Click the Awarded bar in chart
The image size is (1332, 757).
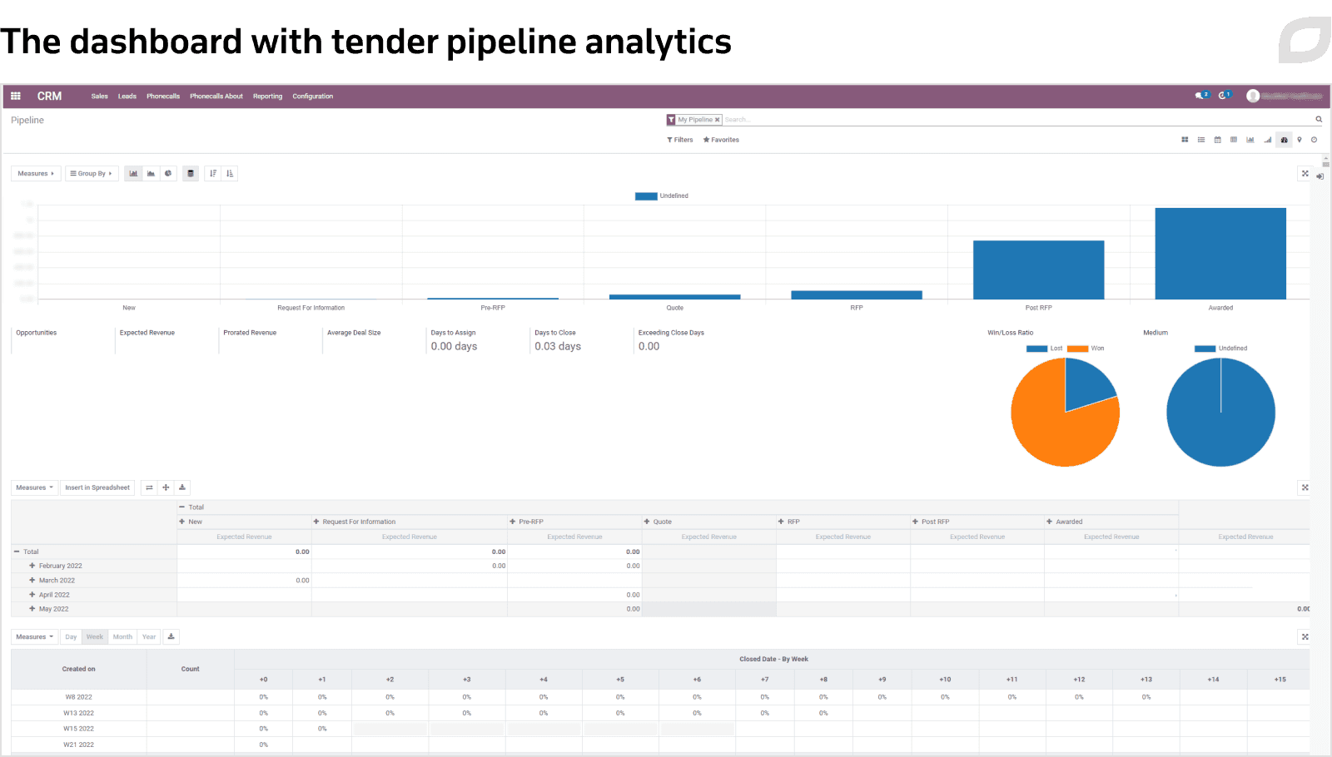tap(1220, 254)
